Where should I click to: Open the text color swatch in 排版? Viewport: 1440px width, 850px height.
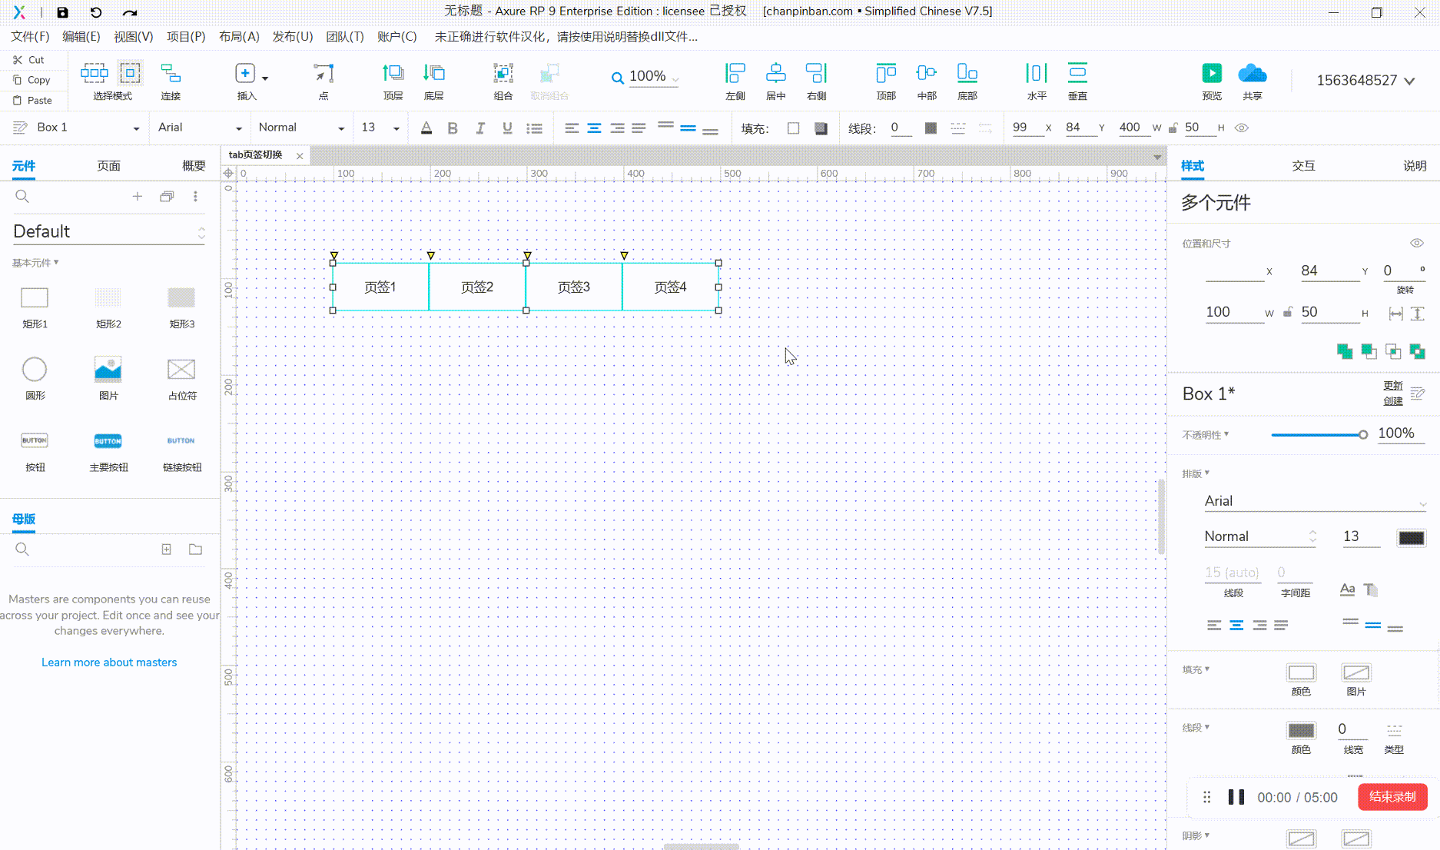pos(1412,538)
